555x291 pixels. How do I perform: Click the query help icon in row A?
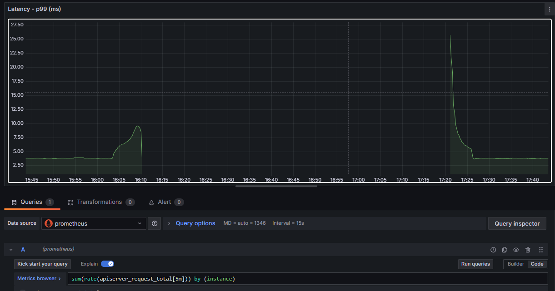point(493,250)
